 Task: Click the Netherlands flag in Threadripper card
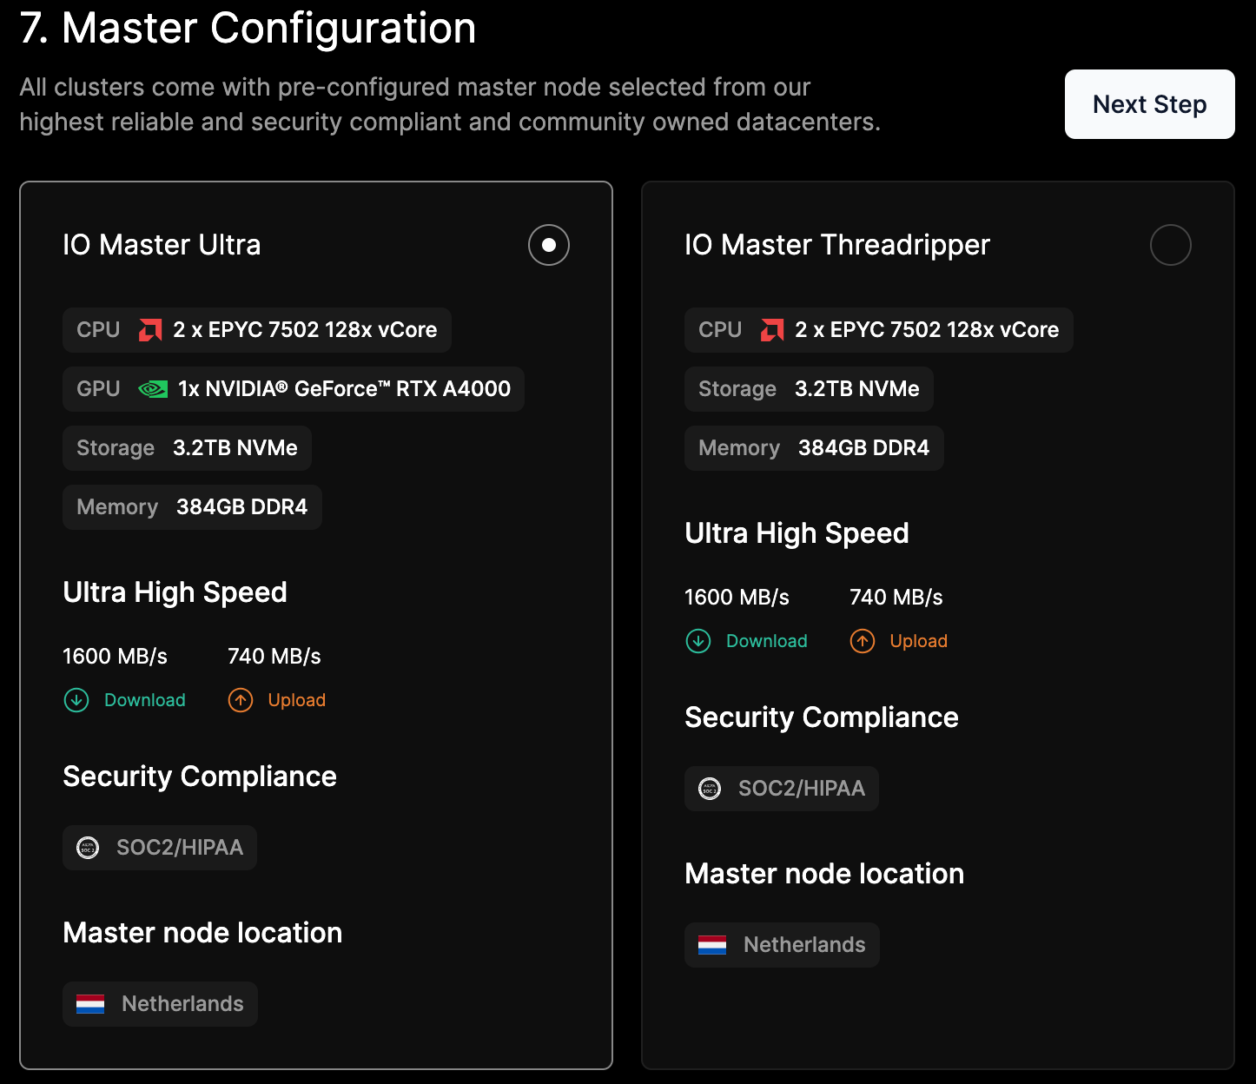712,945
